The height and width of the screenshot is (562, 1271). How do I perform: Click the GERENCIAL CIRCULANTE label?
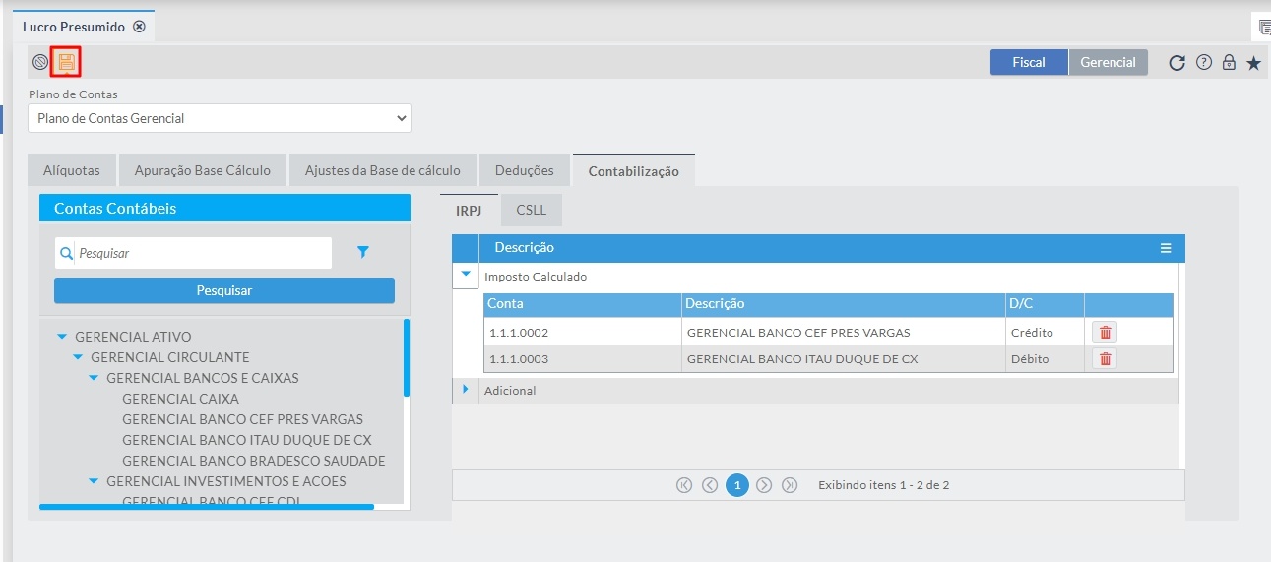pos(169,357)
